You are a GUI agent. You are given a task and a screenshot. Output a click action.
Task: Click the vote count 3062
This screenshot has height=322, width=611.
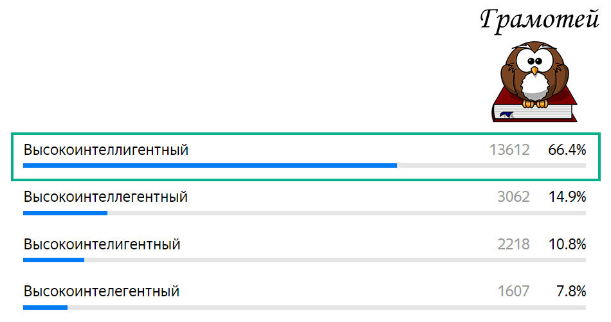(x=514, y=197)
